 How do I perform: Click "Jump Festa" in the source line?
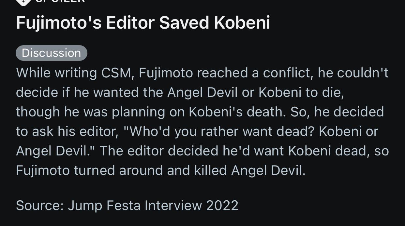[x=104, y=205]
